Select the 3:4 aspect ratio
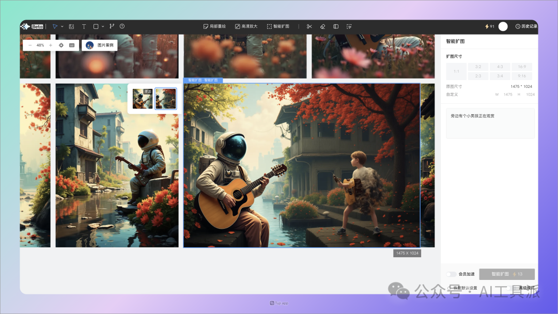The width and height of the screenshot is (558, 314). pyautogui.click(x=500, y=76)
